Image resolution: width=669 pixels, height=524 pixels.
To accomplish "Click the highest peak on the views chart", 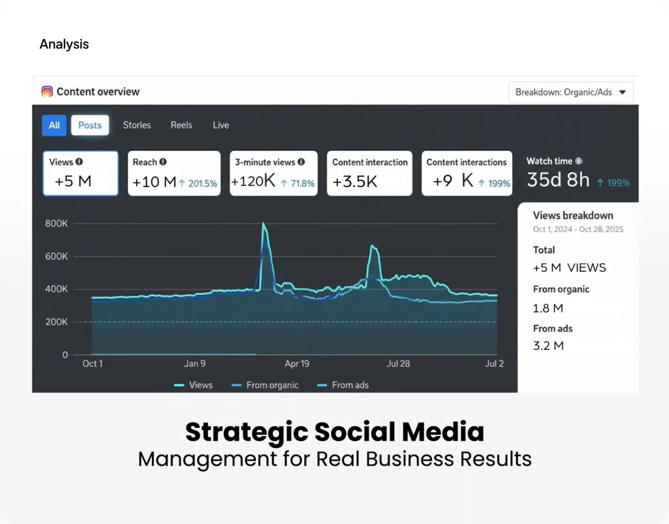I will pyautogui.click(x=263, y=223).
